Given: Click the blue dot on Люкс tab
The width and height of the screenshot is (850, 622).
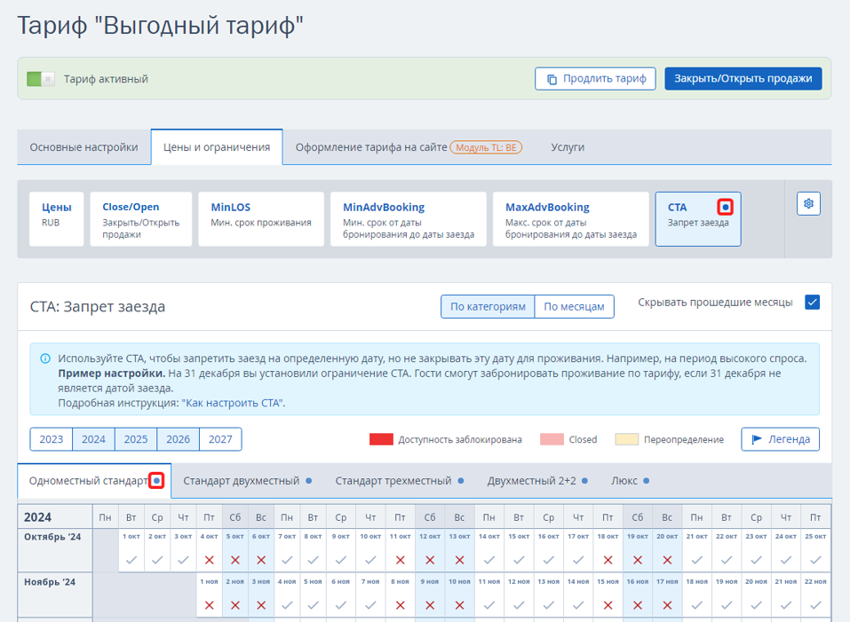Looking at the screenshot, I should coord(646,481).
